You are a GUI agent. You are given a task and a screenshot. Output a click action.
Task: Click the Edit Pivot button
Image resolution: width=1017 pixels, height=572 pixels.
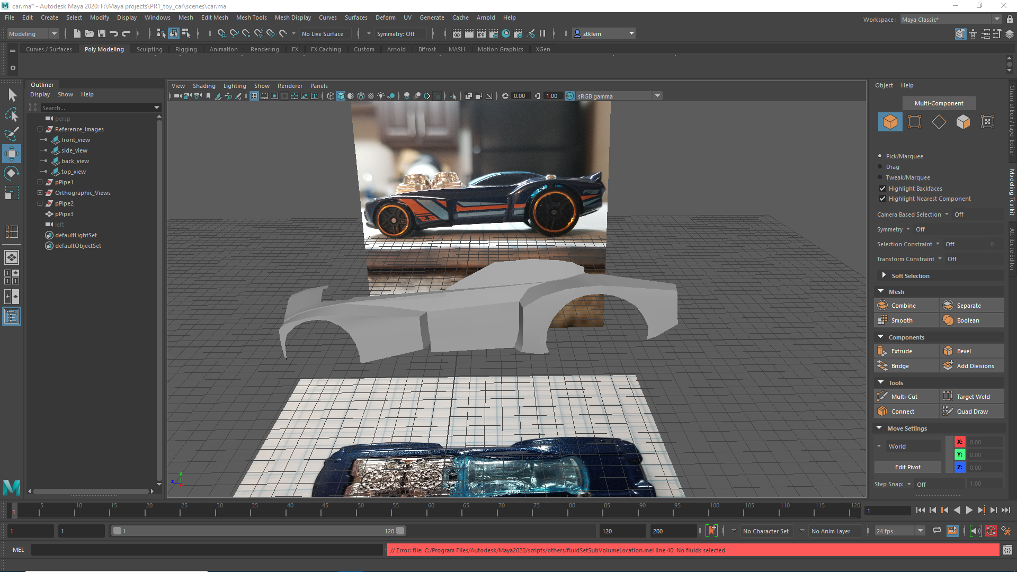(x=907, y=467)
